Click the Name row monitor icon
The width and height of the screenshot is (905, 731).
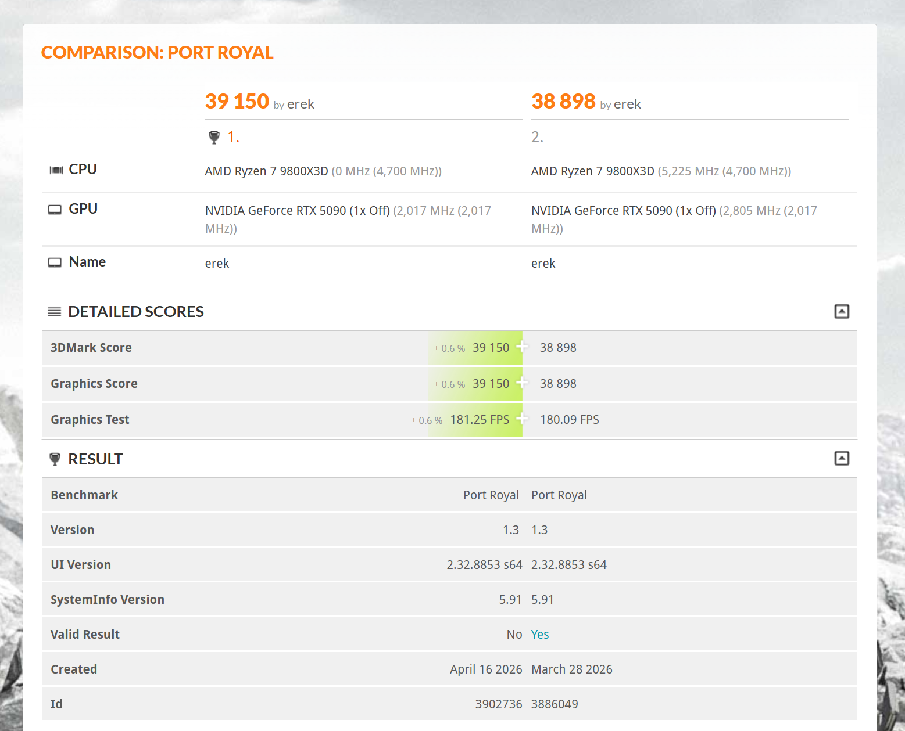click(x=55, y=262)
